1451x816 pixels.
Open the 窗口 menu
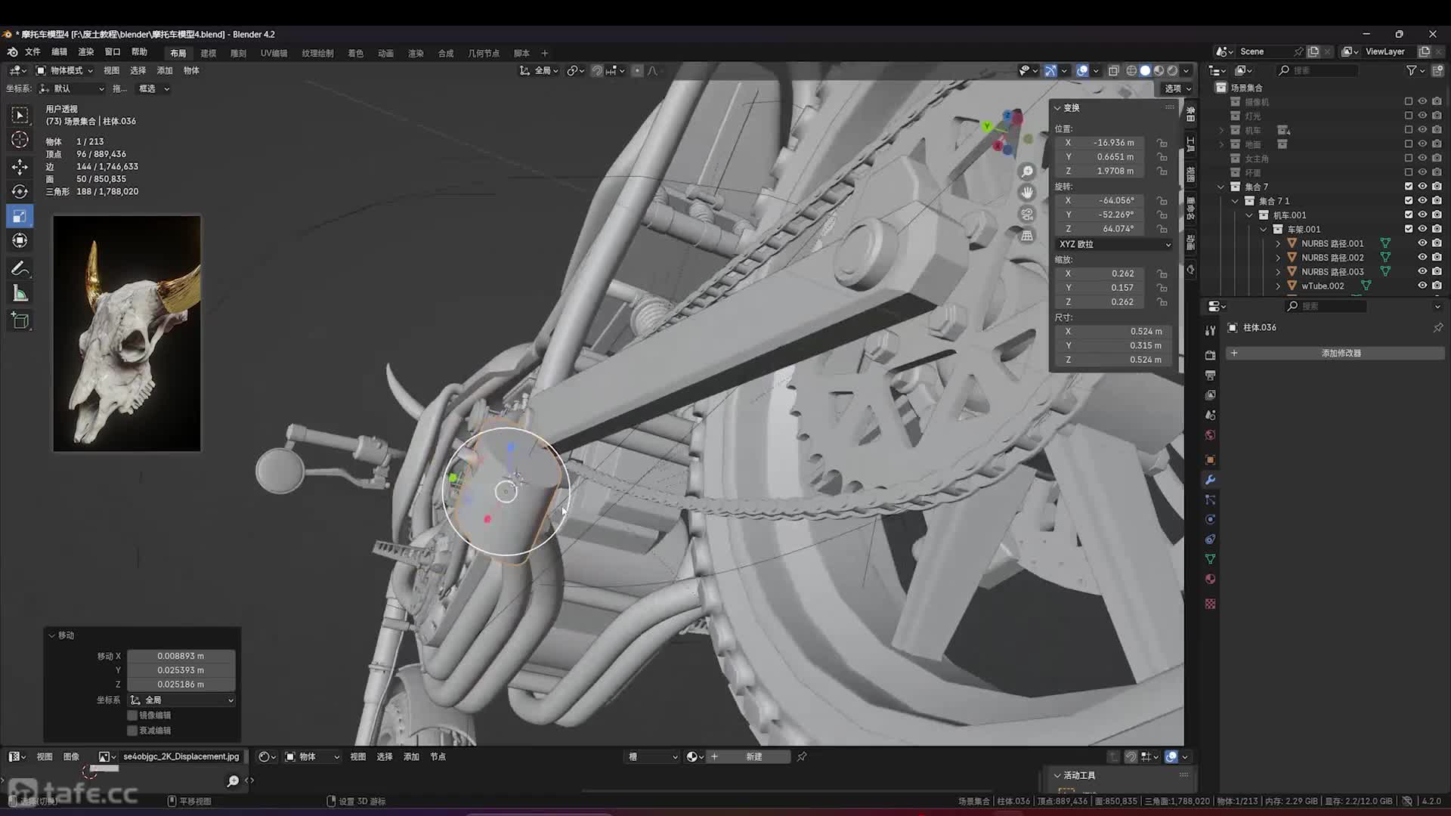coord(113,52)
